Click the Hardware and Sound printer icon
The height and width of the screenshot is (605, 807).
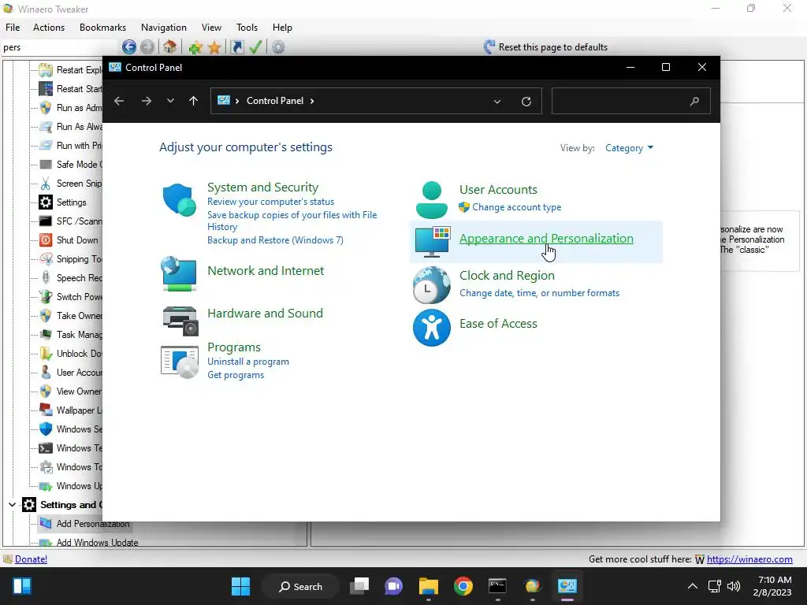click(180, 321)
